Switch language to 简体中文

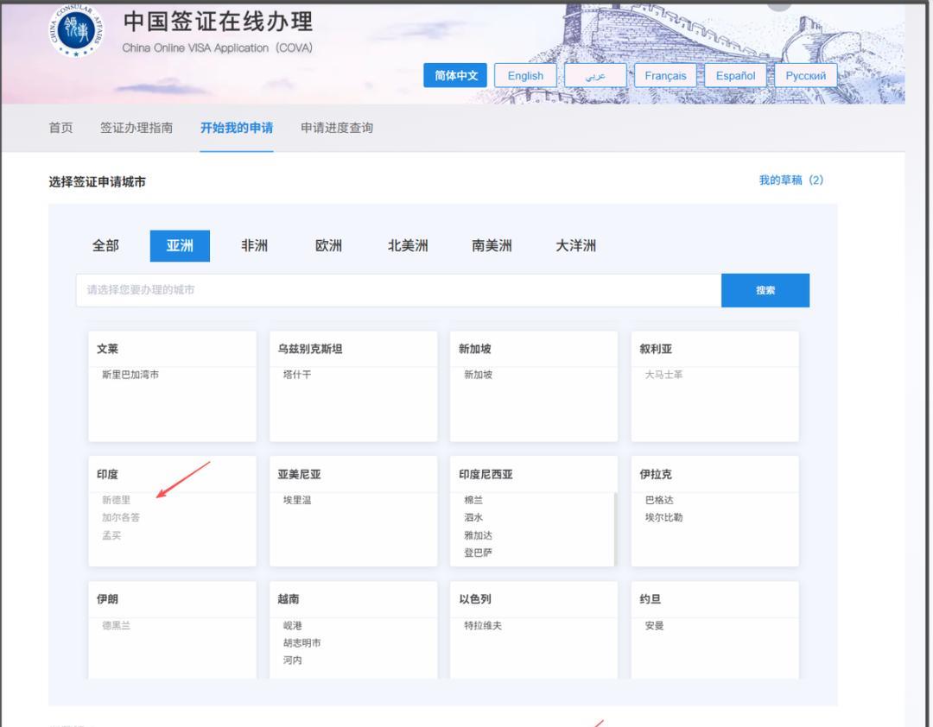coord(455,76)
